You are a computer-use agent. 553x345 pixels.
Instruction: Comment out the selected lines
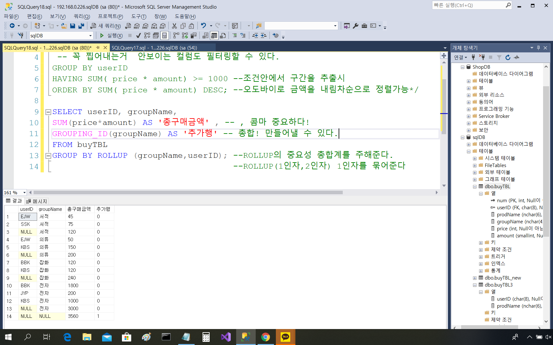tap(235, 35)
